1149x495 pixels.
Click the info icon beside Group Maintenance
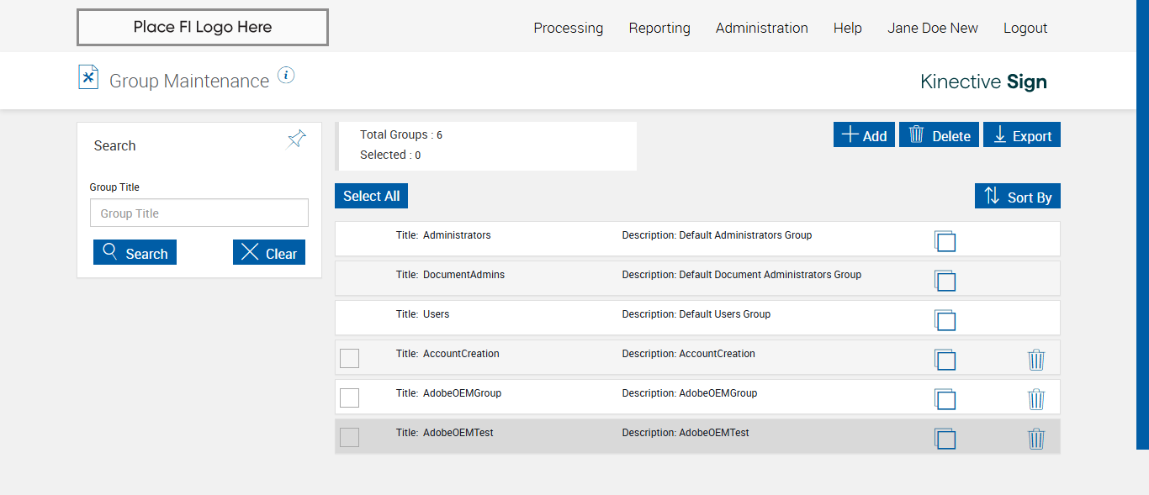click(x=286, y=76)
